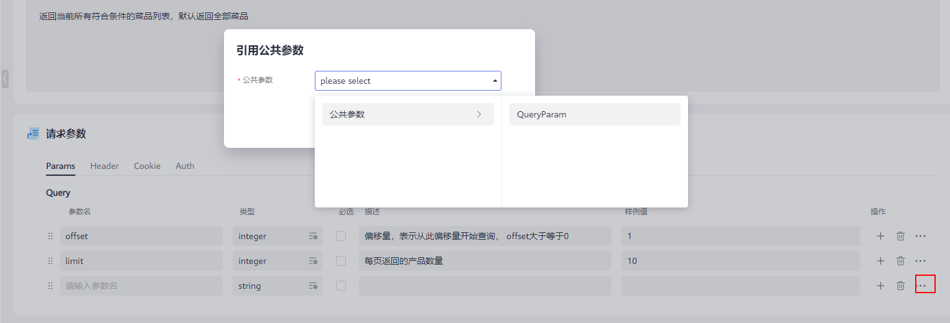Open advanced type settings icon for string row
950x323 pixels.
tap(313, 286)
